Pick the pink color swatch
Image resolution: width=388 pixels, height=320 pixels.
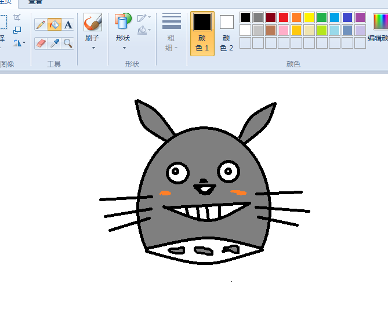tap(284, 30)
